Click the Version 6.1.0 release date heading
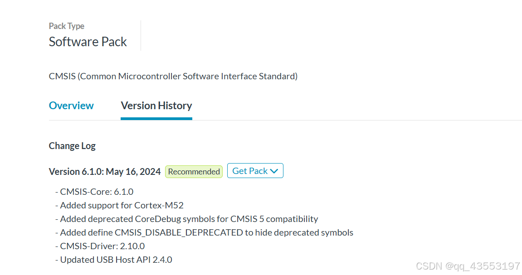Screen dimensions: 522x275 coord(104,172)
